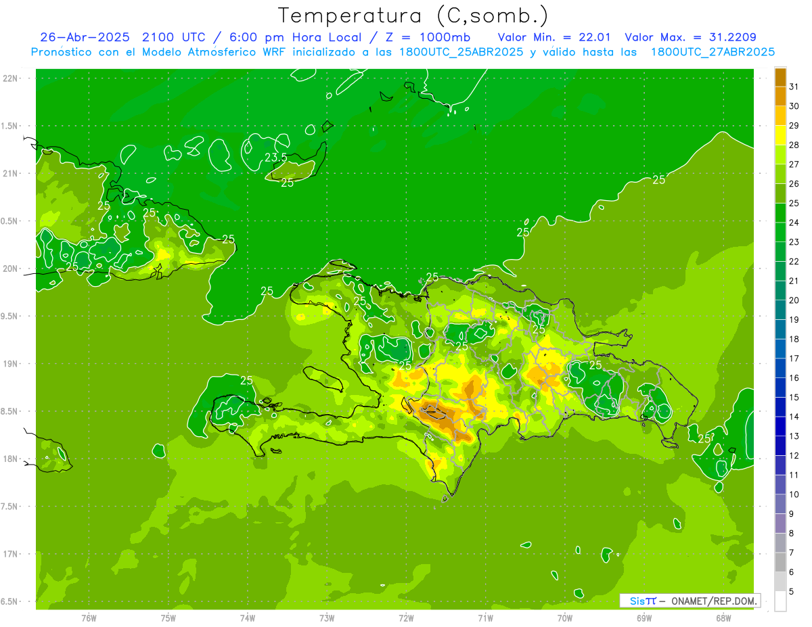
Task: Click the legend swatch between 26 and 27
Action: point(780,175)
